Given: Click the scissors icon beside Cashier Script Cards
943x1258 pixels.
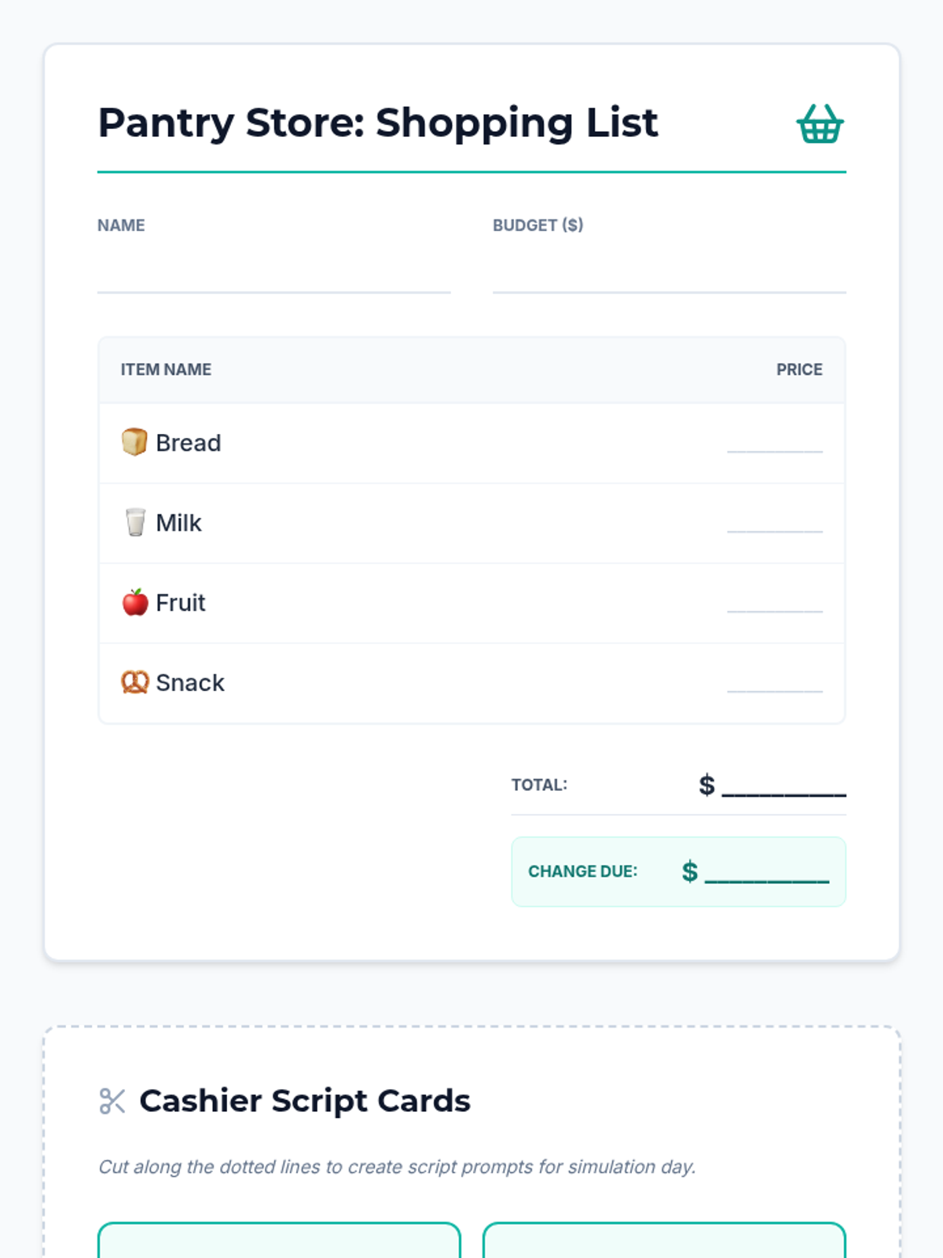Looking at the screenshot, I should coord(112,1102).
